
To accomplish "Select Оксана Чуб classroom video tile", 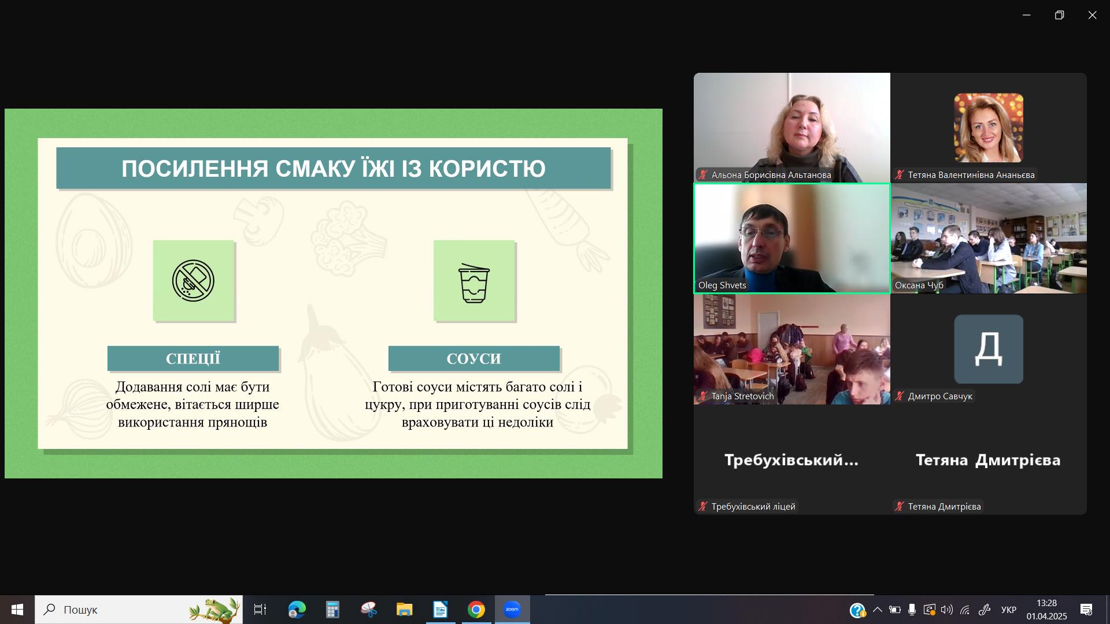I will [x=989, y=238].
